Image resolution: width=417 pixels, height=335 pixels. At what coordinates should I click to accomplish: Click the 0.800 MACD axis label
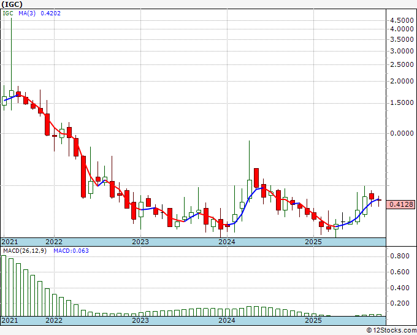point(399,256)
